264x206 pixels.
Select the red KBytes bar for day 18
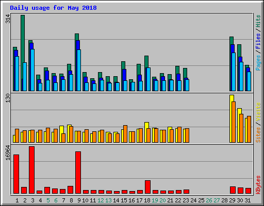147,187
